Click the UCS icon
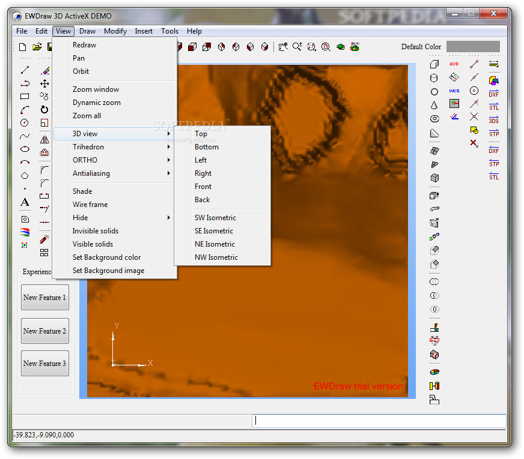 tap(454, 64)
